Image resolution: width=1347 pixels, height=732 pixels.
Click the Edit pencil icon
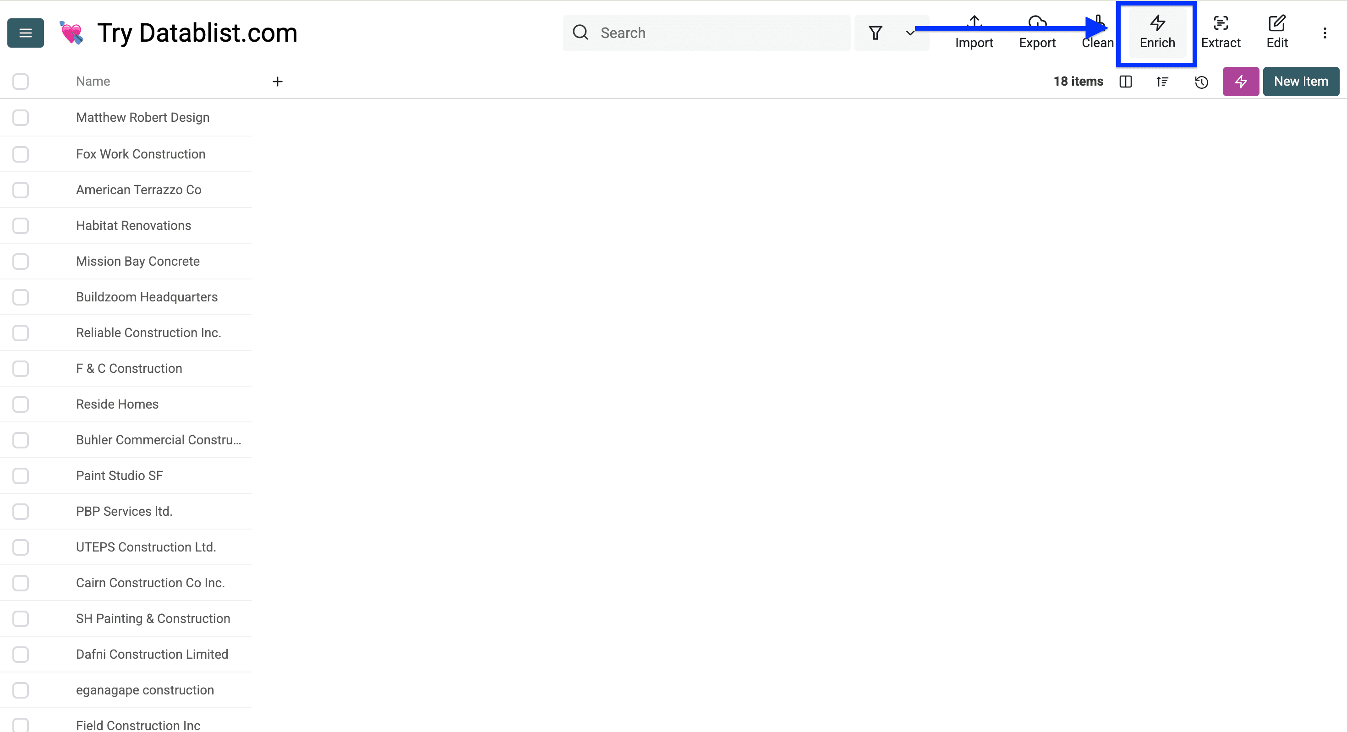pyautogui.click(x=1276, y=33)
